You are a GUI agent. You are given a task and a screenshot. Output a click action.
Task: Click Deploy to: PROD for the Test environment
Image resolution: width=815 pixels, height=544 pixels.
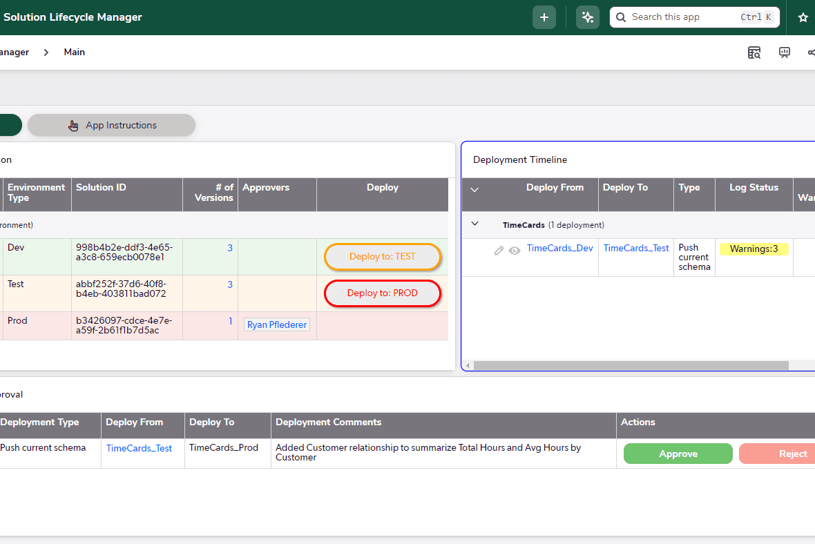tap(383, 293)
